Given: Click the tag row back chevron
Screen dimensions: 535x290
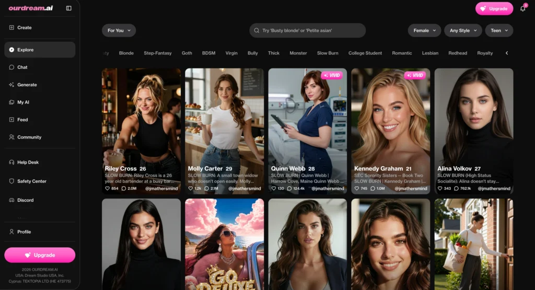Looking at the screenshot, I should [507, 53].
